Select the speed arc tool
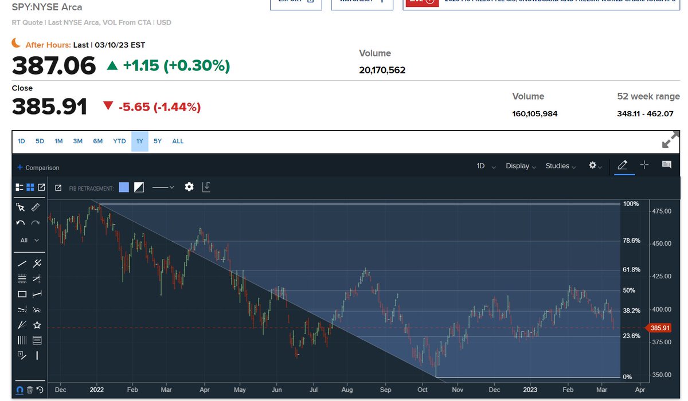Viewport: 688px width, 401px height. tap(37, 310)
